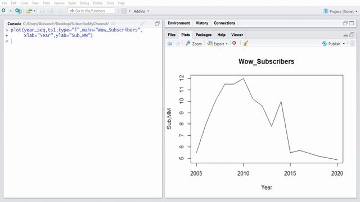Image resolution: width=360 pixels, height=202 pixels.
Task: Click the Create a Project icon
Action: (x=19, y=11)
